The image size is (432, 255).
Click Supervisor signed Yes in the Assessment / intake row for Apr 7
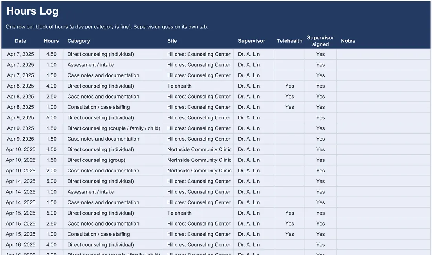click(x=320, y=65)
